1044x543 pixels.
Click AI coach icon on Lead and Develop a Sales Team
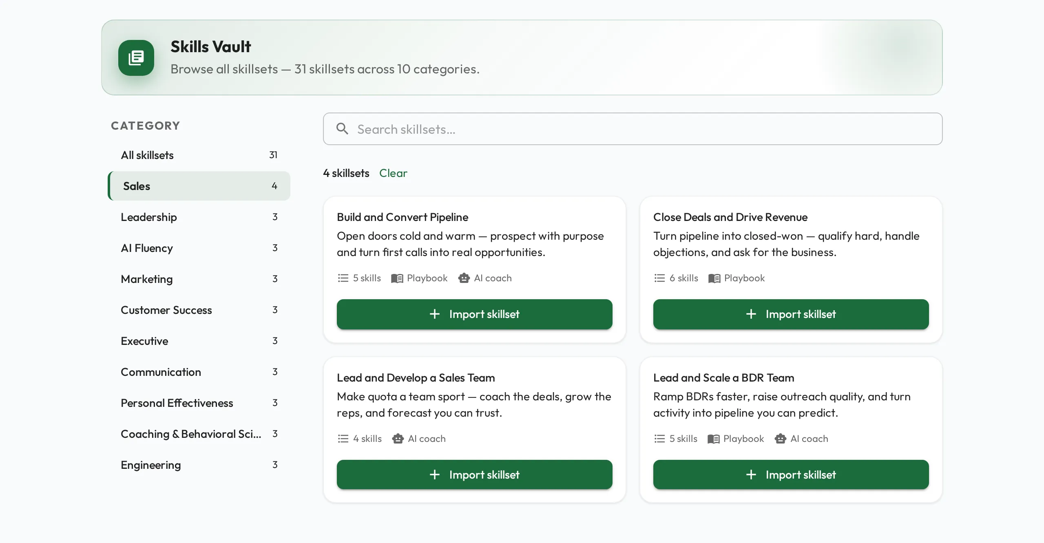click(398, 439)
